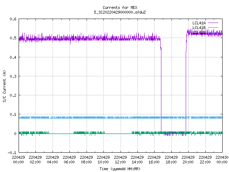Click the y-axis tick value 0.6
The width and height of the screenshot is (229, 172).
pos(13,19)
